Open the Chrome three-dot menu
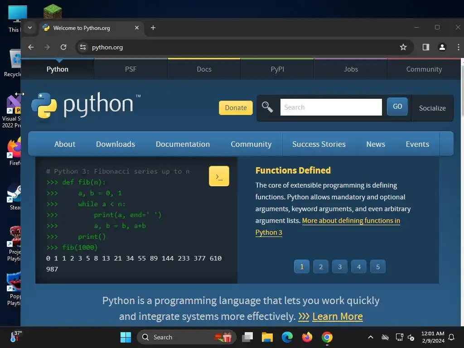The width and height of the screenshot is (464, 348). (x=459, y=47)
